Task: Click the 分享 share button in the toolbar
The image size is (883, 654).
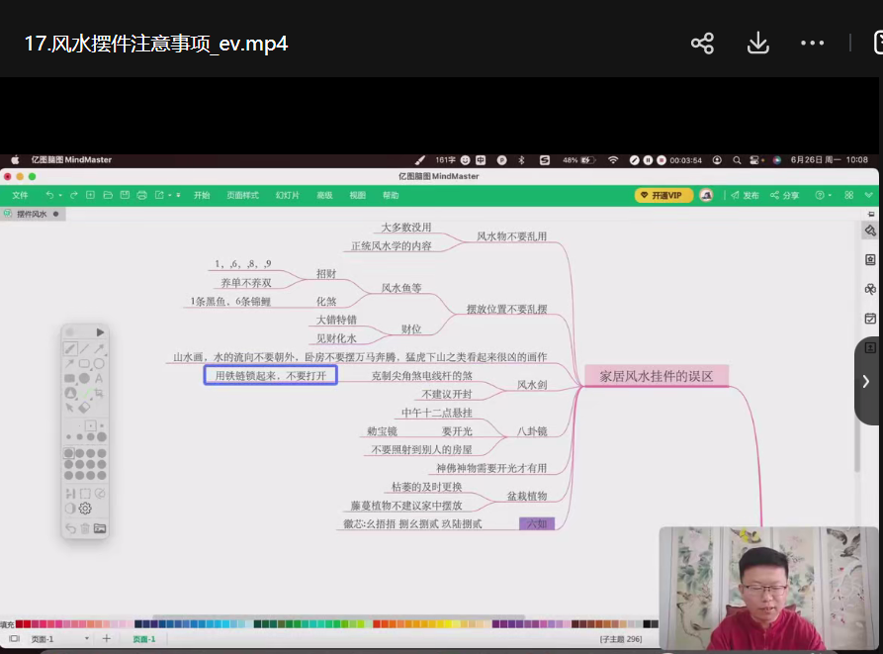Action: [x=785, y=195]
